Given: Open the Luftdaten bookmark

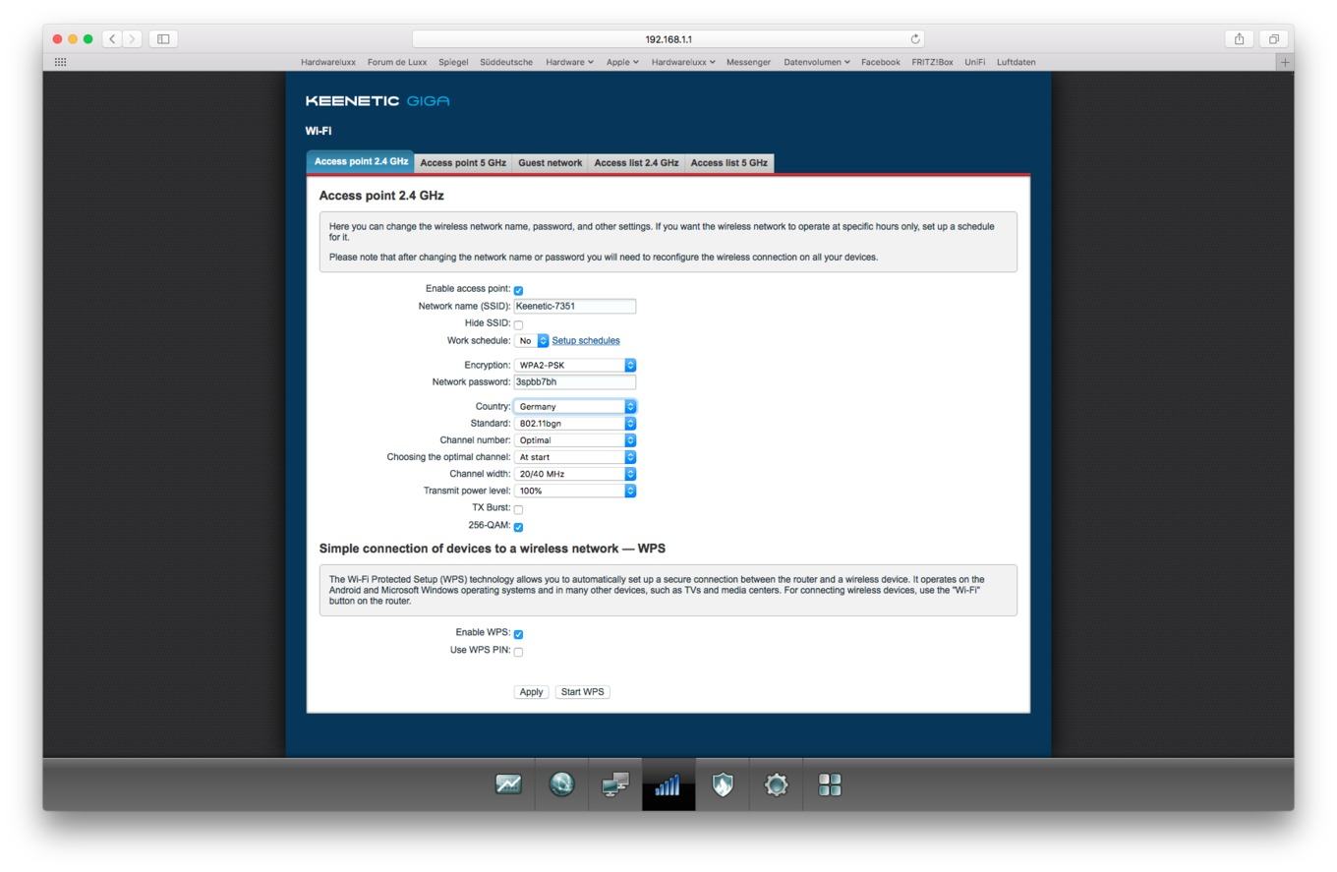Looking at the screenshot, I should pyautogui.click(x=1016, y=62).
